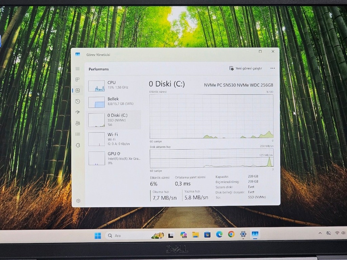
Task: Click the 7,7 MB/sn read speed value
Action: (165, 198)
